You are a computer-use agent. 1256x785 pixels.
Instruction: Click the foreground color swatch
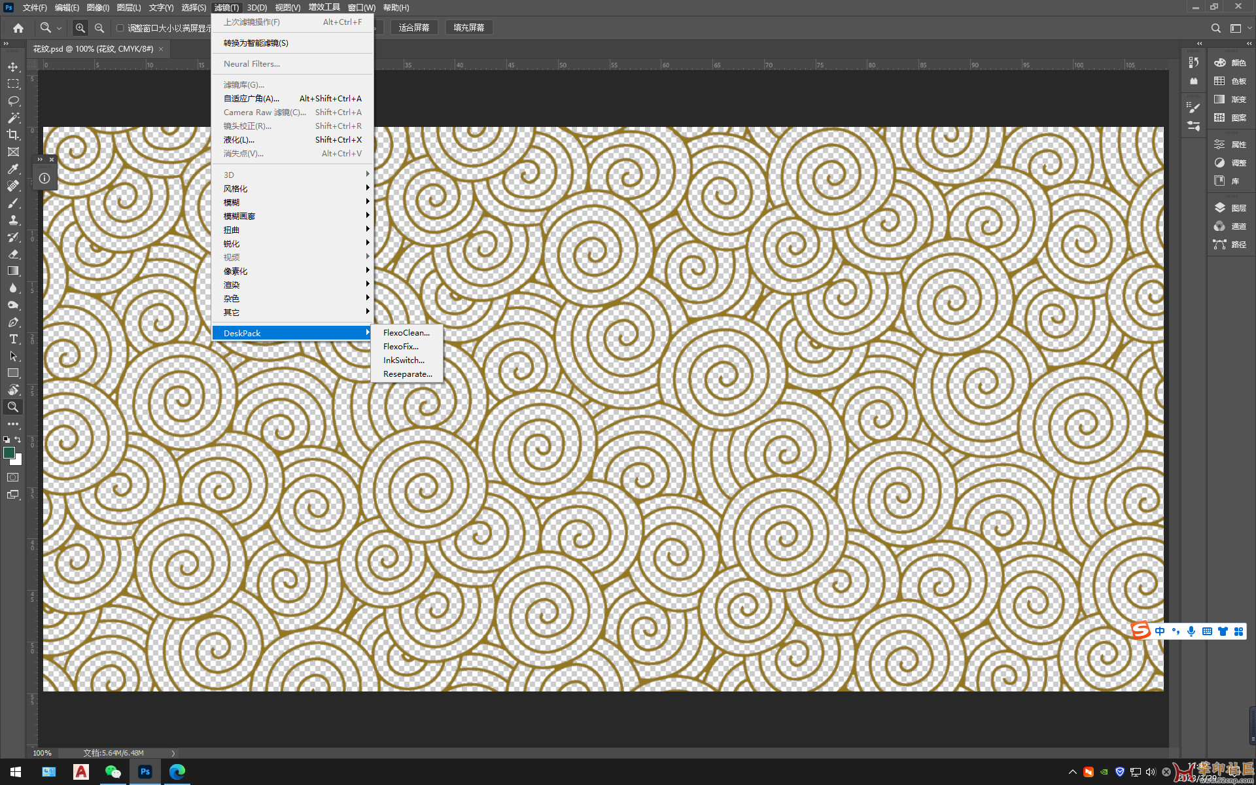pyautogui.click(x=9, y=453)
